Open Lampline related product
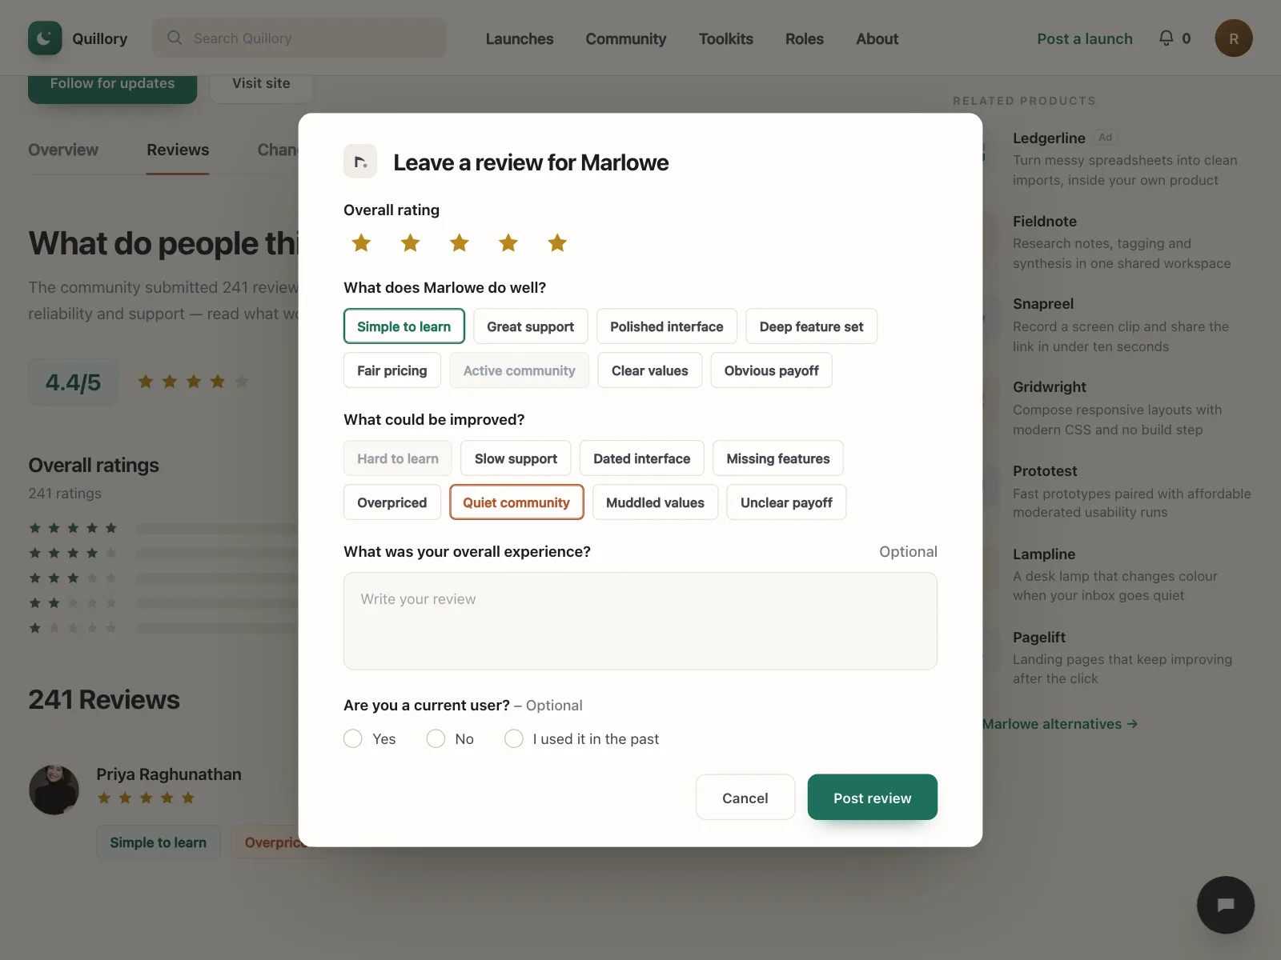This screenshot has height=960, width=1281. [1044, 554]
